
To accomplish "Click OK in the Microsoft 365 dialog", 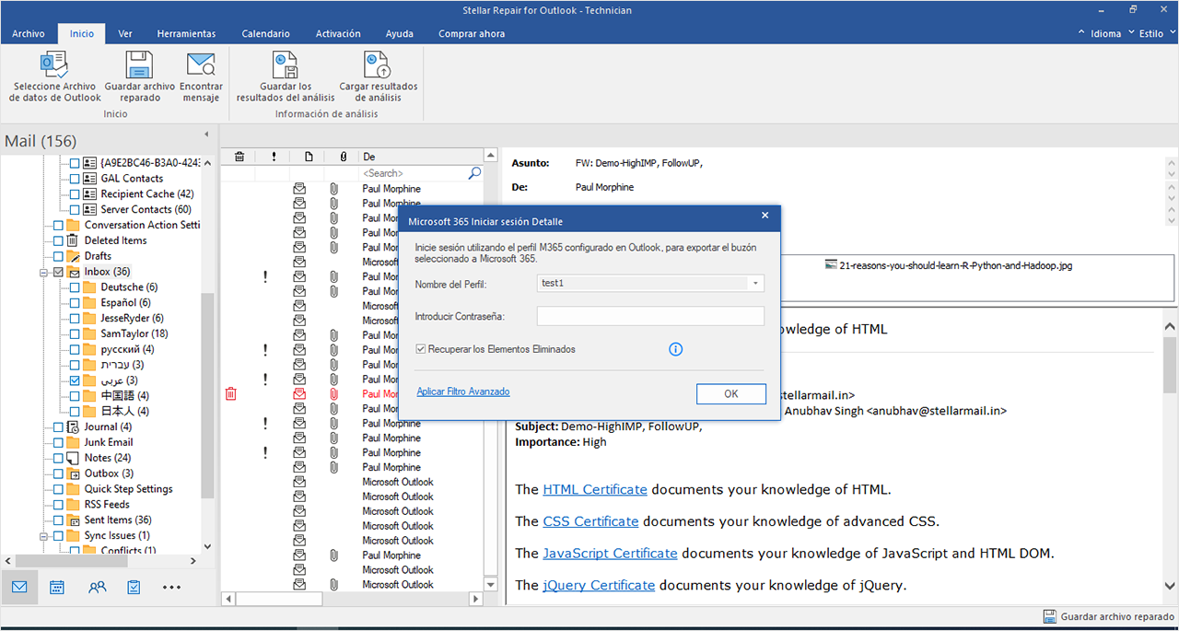I will click(731, 393).
